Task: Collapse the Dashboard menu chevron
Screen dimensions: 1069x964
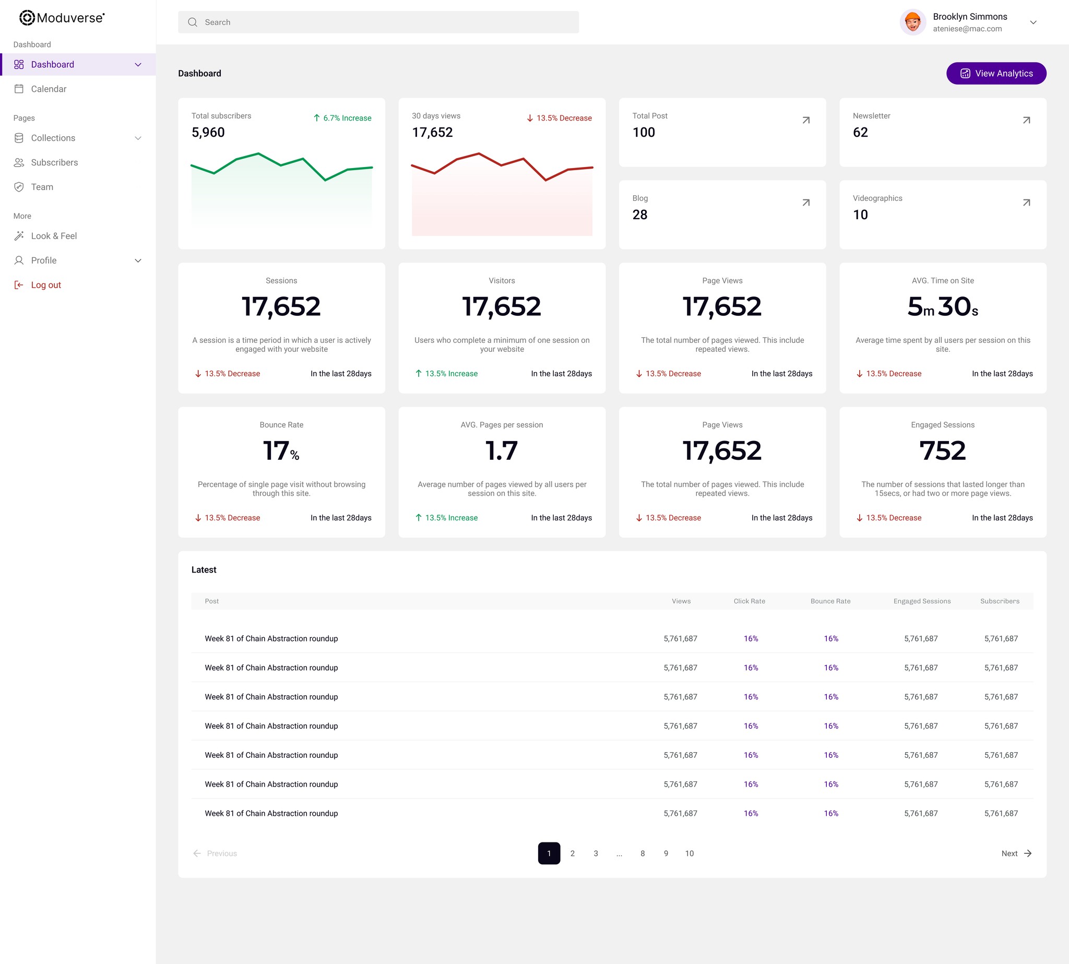Action: click(138, 65)
